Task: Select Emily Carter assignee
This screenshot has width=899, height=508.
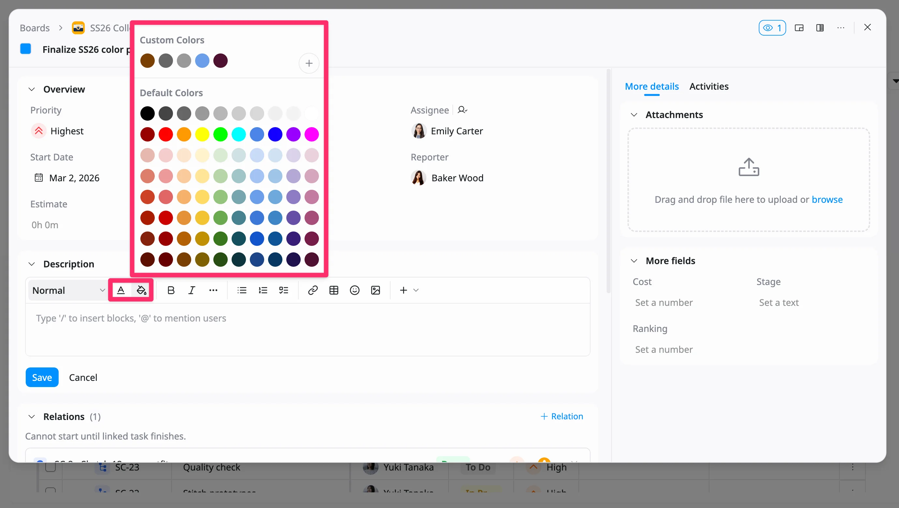Action: (447, 131)
